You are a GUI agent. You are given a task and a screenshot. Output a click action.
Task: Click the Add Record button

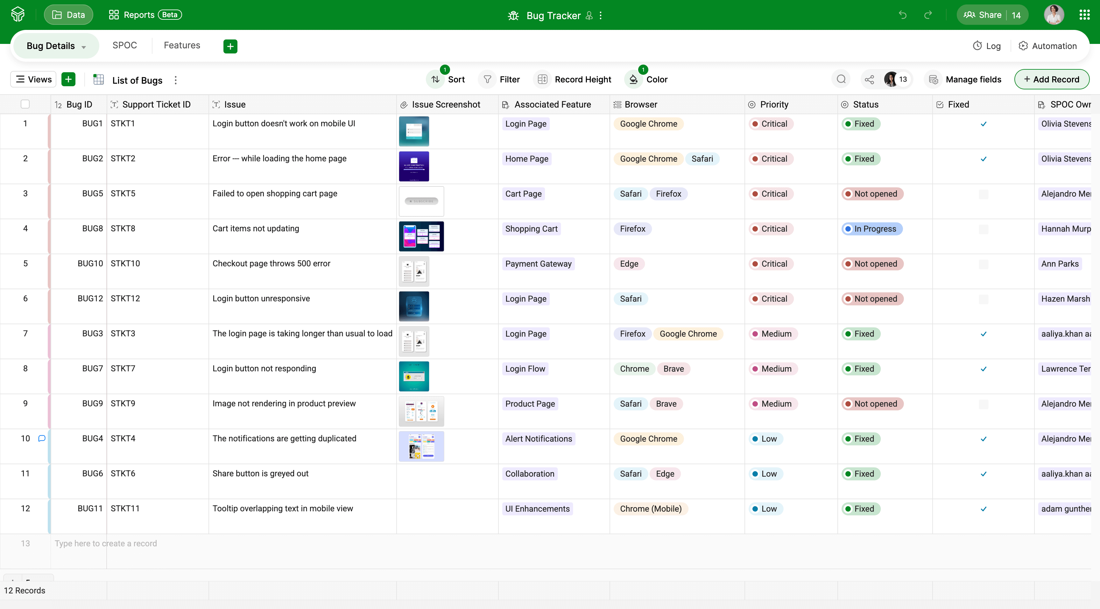coord(1051,79)
